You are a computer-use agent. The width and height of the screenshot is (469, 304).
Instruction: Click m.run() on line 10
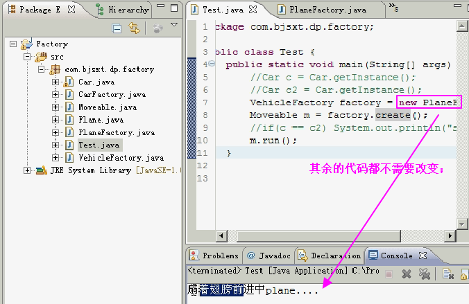(x=273, y=141)
